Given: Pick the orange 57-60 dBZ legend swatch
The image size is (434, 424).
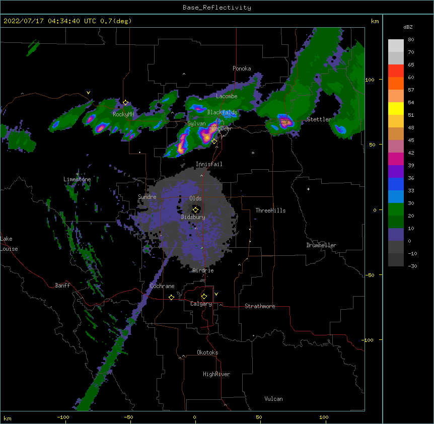Looking at the screenshot, I should click(396, 83).
